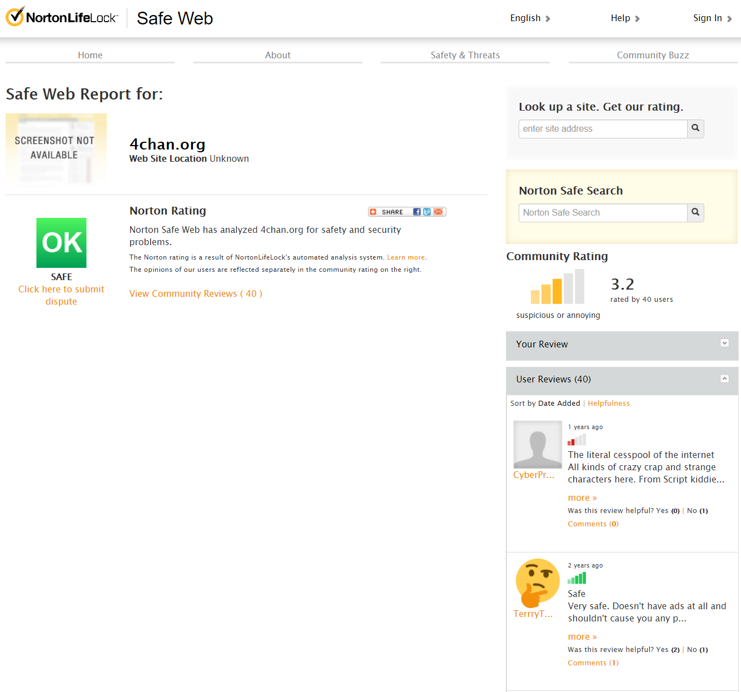741x692 pixels.
Task: Open Comments (0) on CyberPr's review
Action: point(593,524)
